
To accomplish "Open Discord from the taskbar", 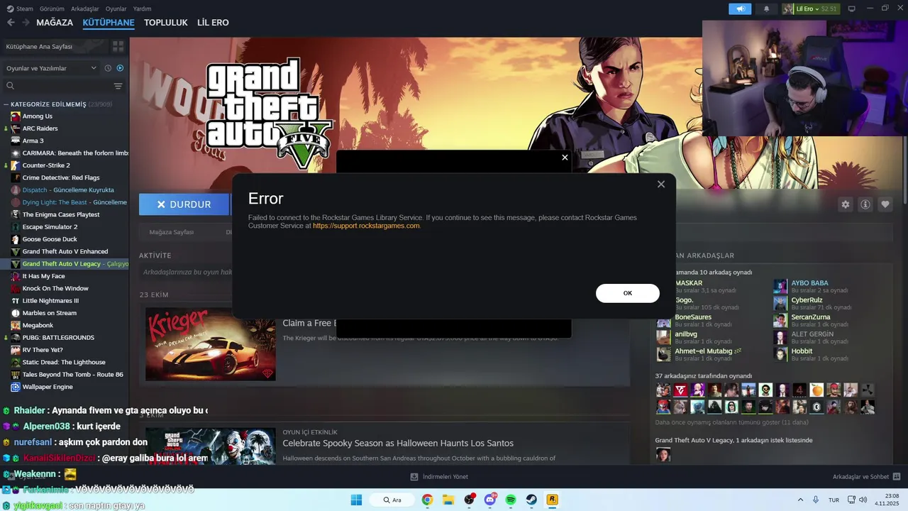I will click(490, 500).
